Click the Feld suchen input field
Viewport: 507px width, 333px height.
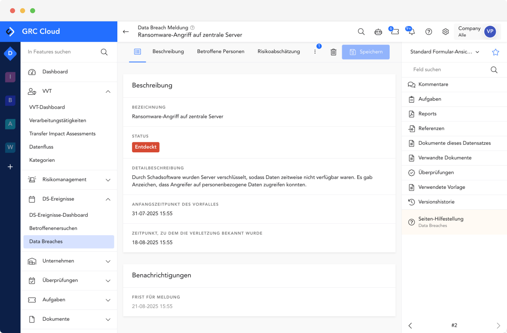coord(446,69)
